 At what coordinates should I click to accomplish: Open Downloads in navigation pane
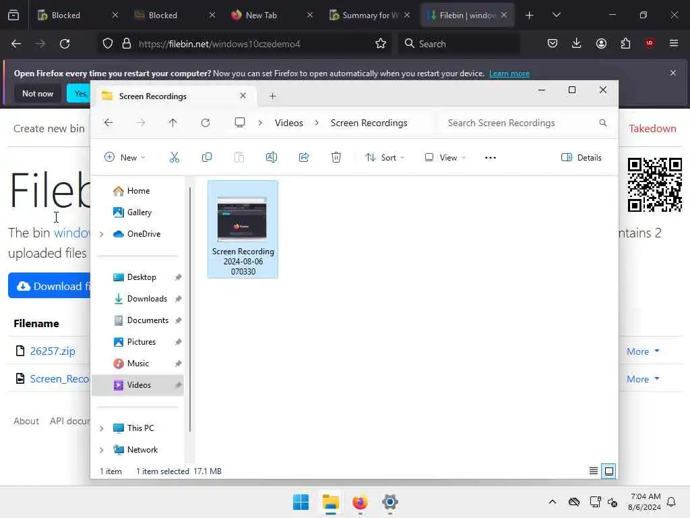[x=147, y=299]
